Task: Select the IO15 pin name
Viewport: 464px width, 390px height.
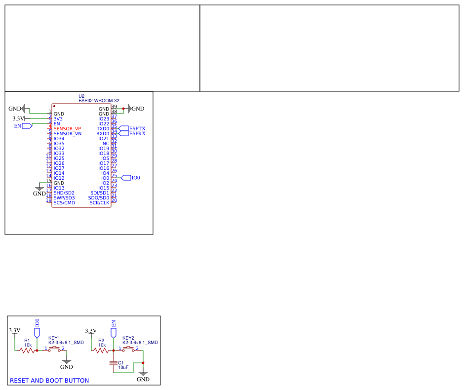Action: pos(104,188)
